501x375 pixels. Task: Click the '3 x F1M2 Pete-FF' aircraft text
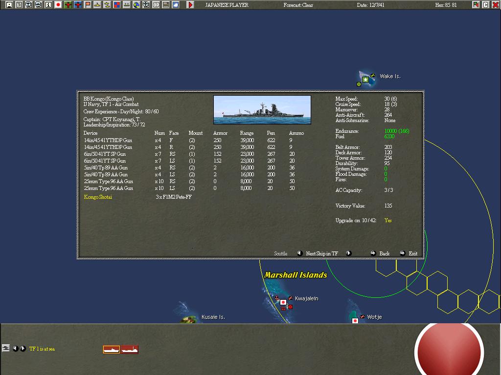[174, 197]
